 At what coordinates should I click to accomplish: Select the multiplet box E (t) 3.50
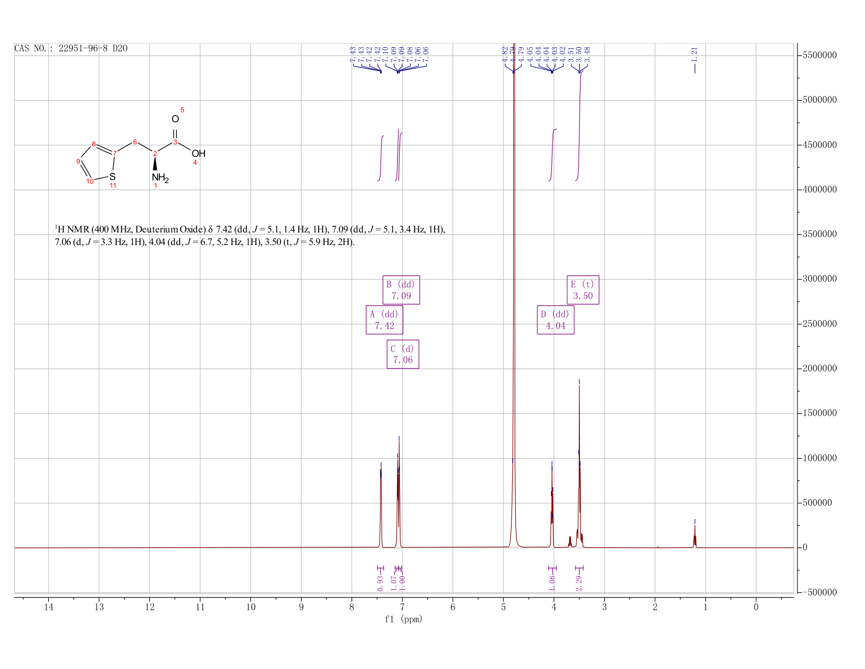582,290
